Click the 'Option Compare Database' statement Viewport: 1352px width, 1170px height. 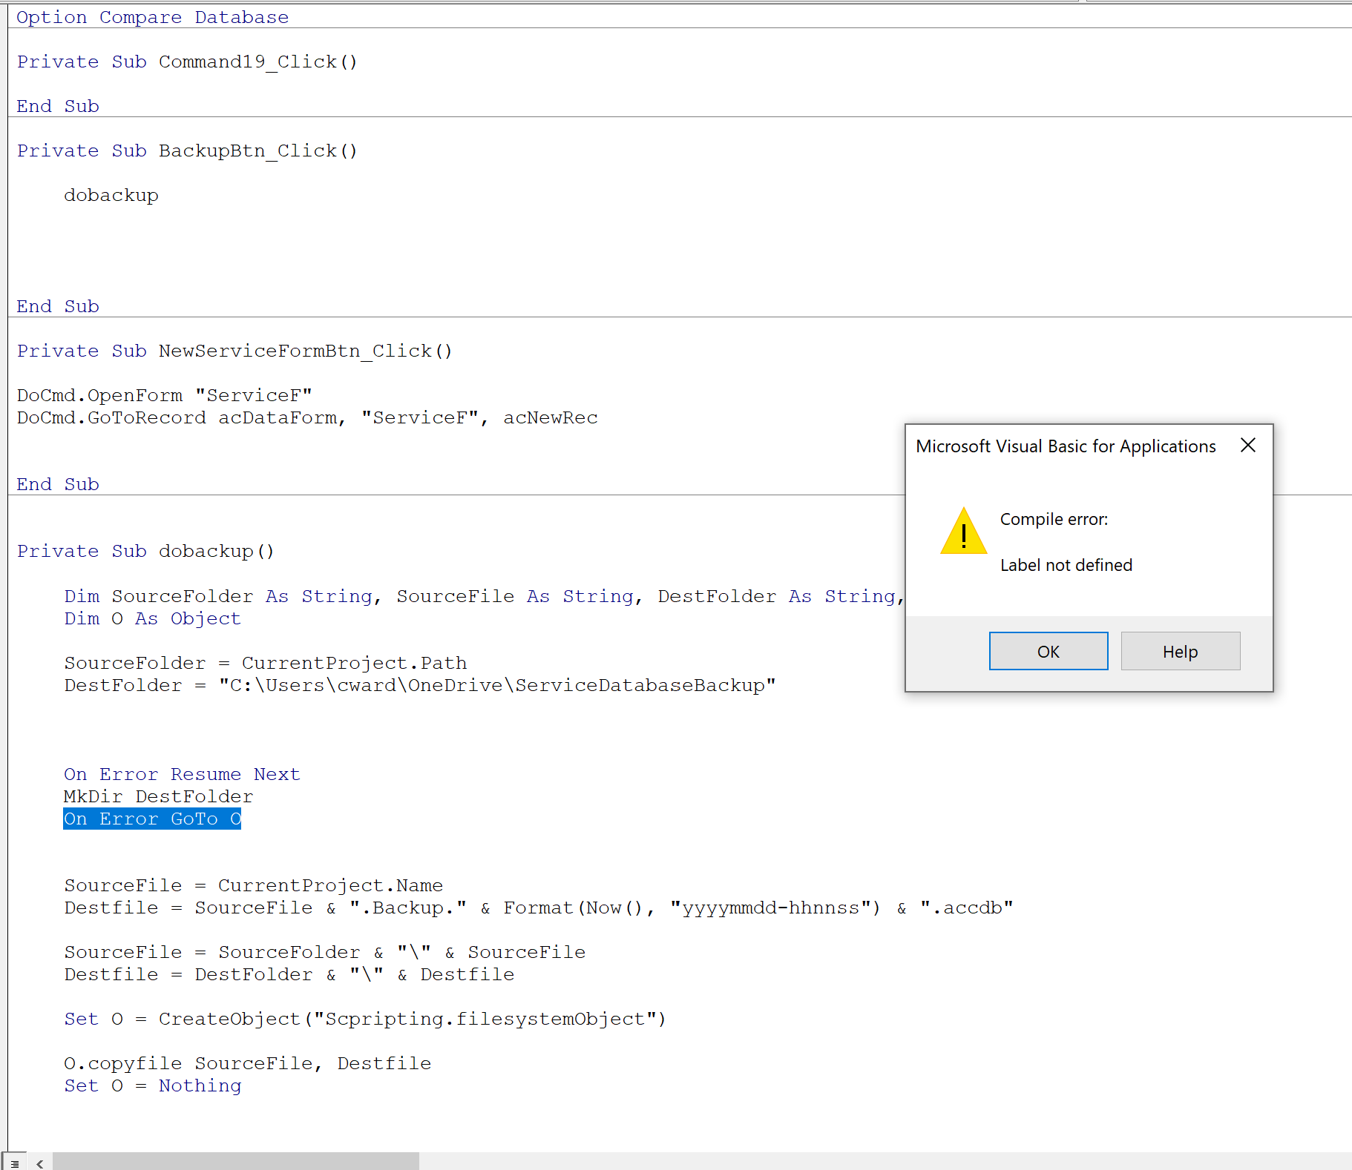tap(152, 17)
